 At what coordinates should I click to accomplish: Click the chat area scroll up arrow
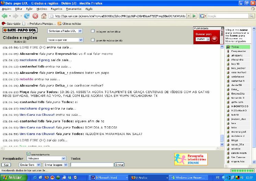click(x=222, y=47)
